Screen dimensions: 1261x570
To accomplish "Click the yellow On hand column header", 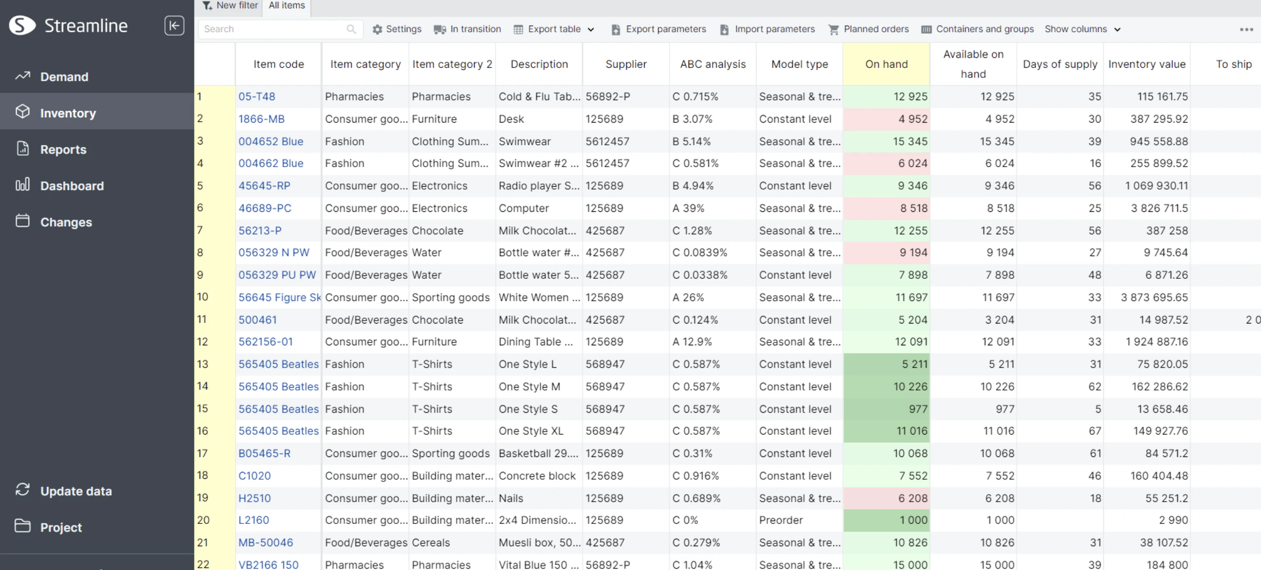I will click(886, 64).
